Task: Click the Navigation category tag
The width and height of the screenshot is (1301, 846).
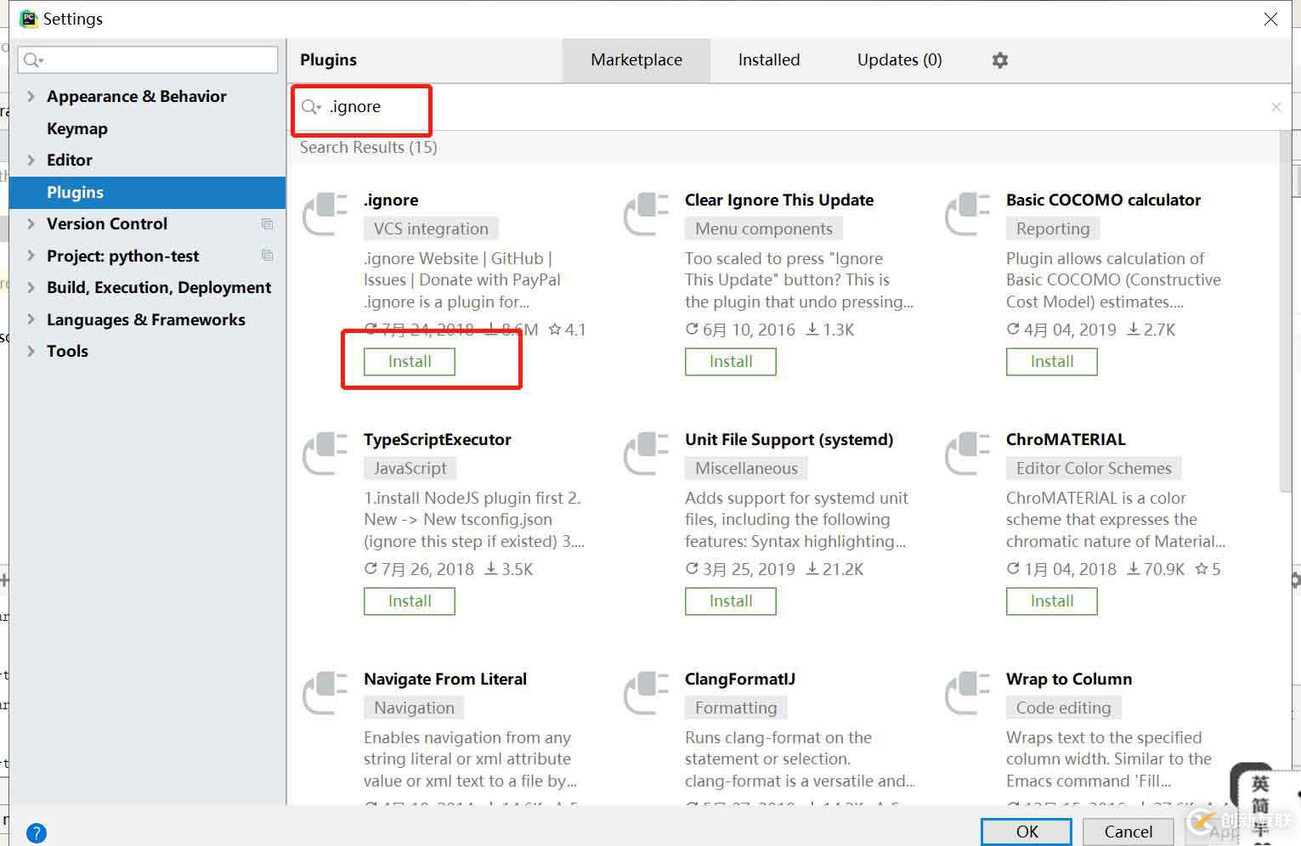Action: pos(414,708)
